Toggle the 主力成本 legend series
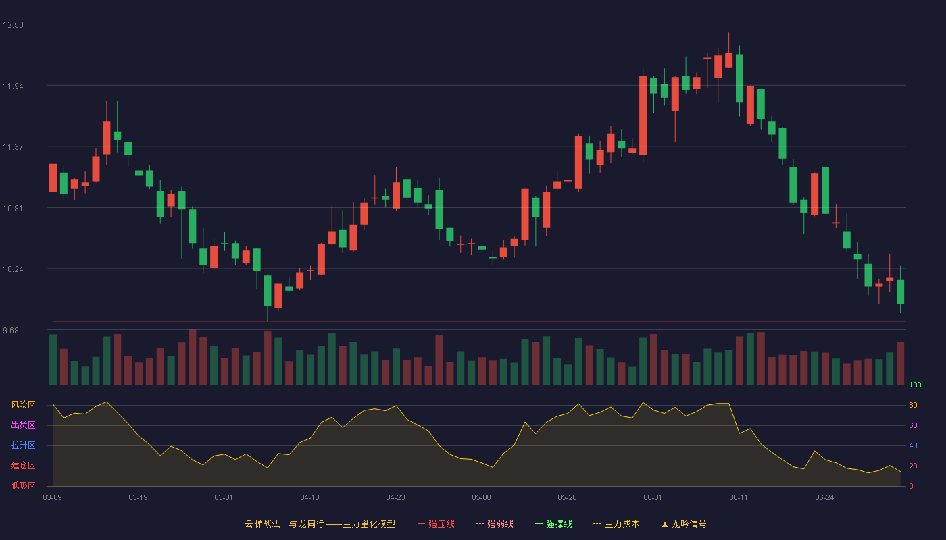Viewport: 946px width, 540px height. (616, 524)
